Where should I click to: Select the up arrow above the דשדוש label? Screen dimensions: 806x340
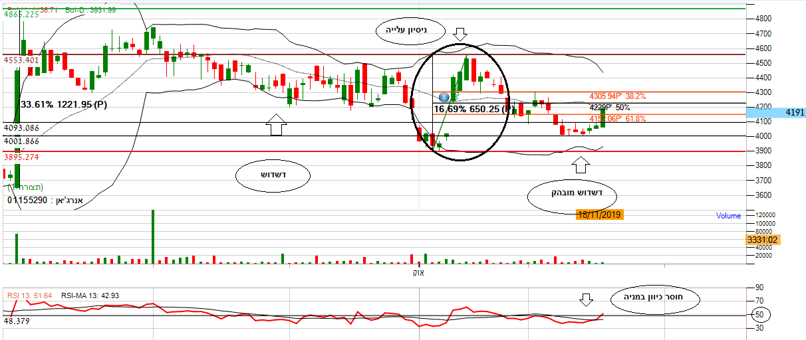pyautogui.click(x=277, y=124)
